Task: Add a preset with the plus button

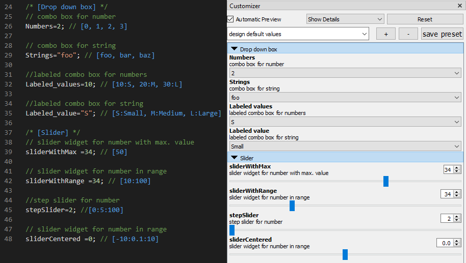Action: click(x=386, y=34)
